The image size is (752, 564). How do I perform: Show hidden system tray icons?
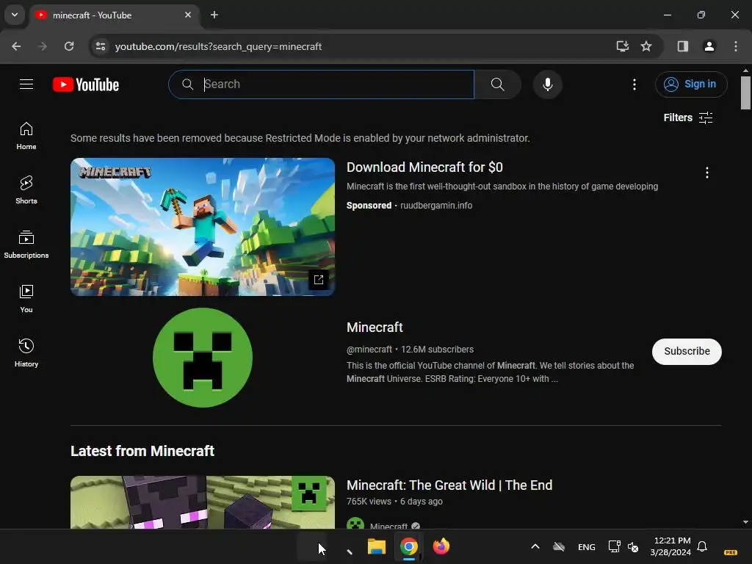click(535, 546)
